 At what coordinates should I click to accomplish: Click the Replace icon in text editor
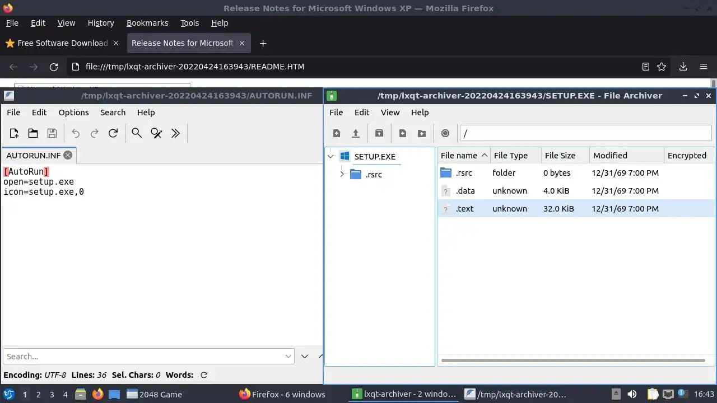click(156, 133)
